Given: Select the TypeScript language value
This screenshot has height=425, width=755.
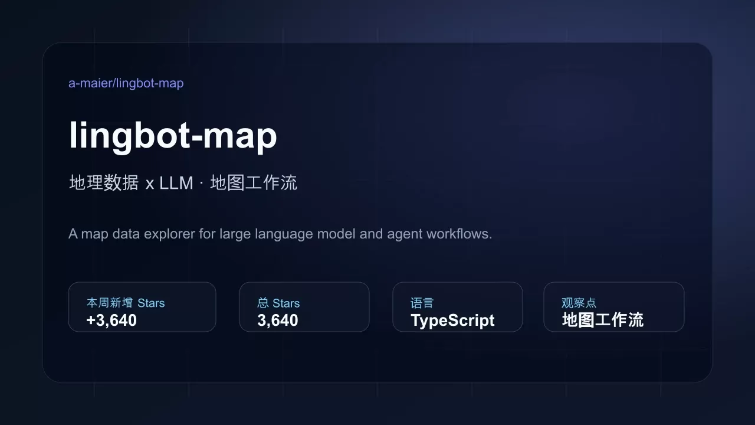Looking at the screenshot, I should 452,321.
